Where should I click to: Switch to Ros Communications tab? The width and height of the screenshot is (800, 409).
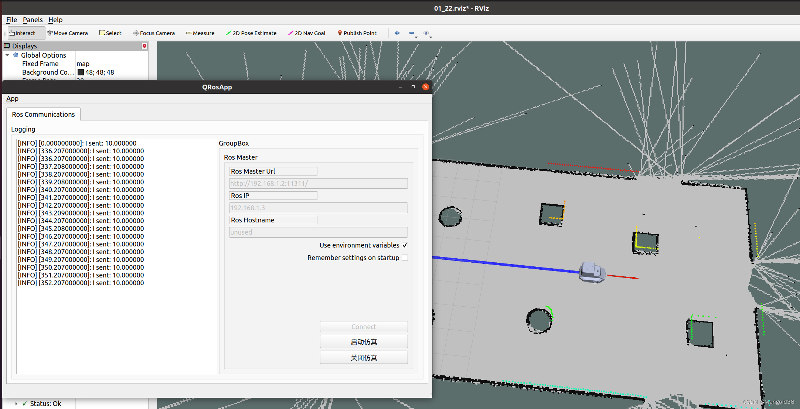[43, 114]
